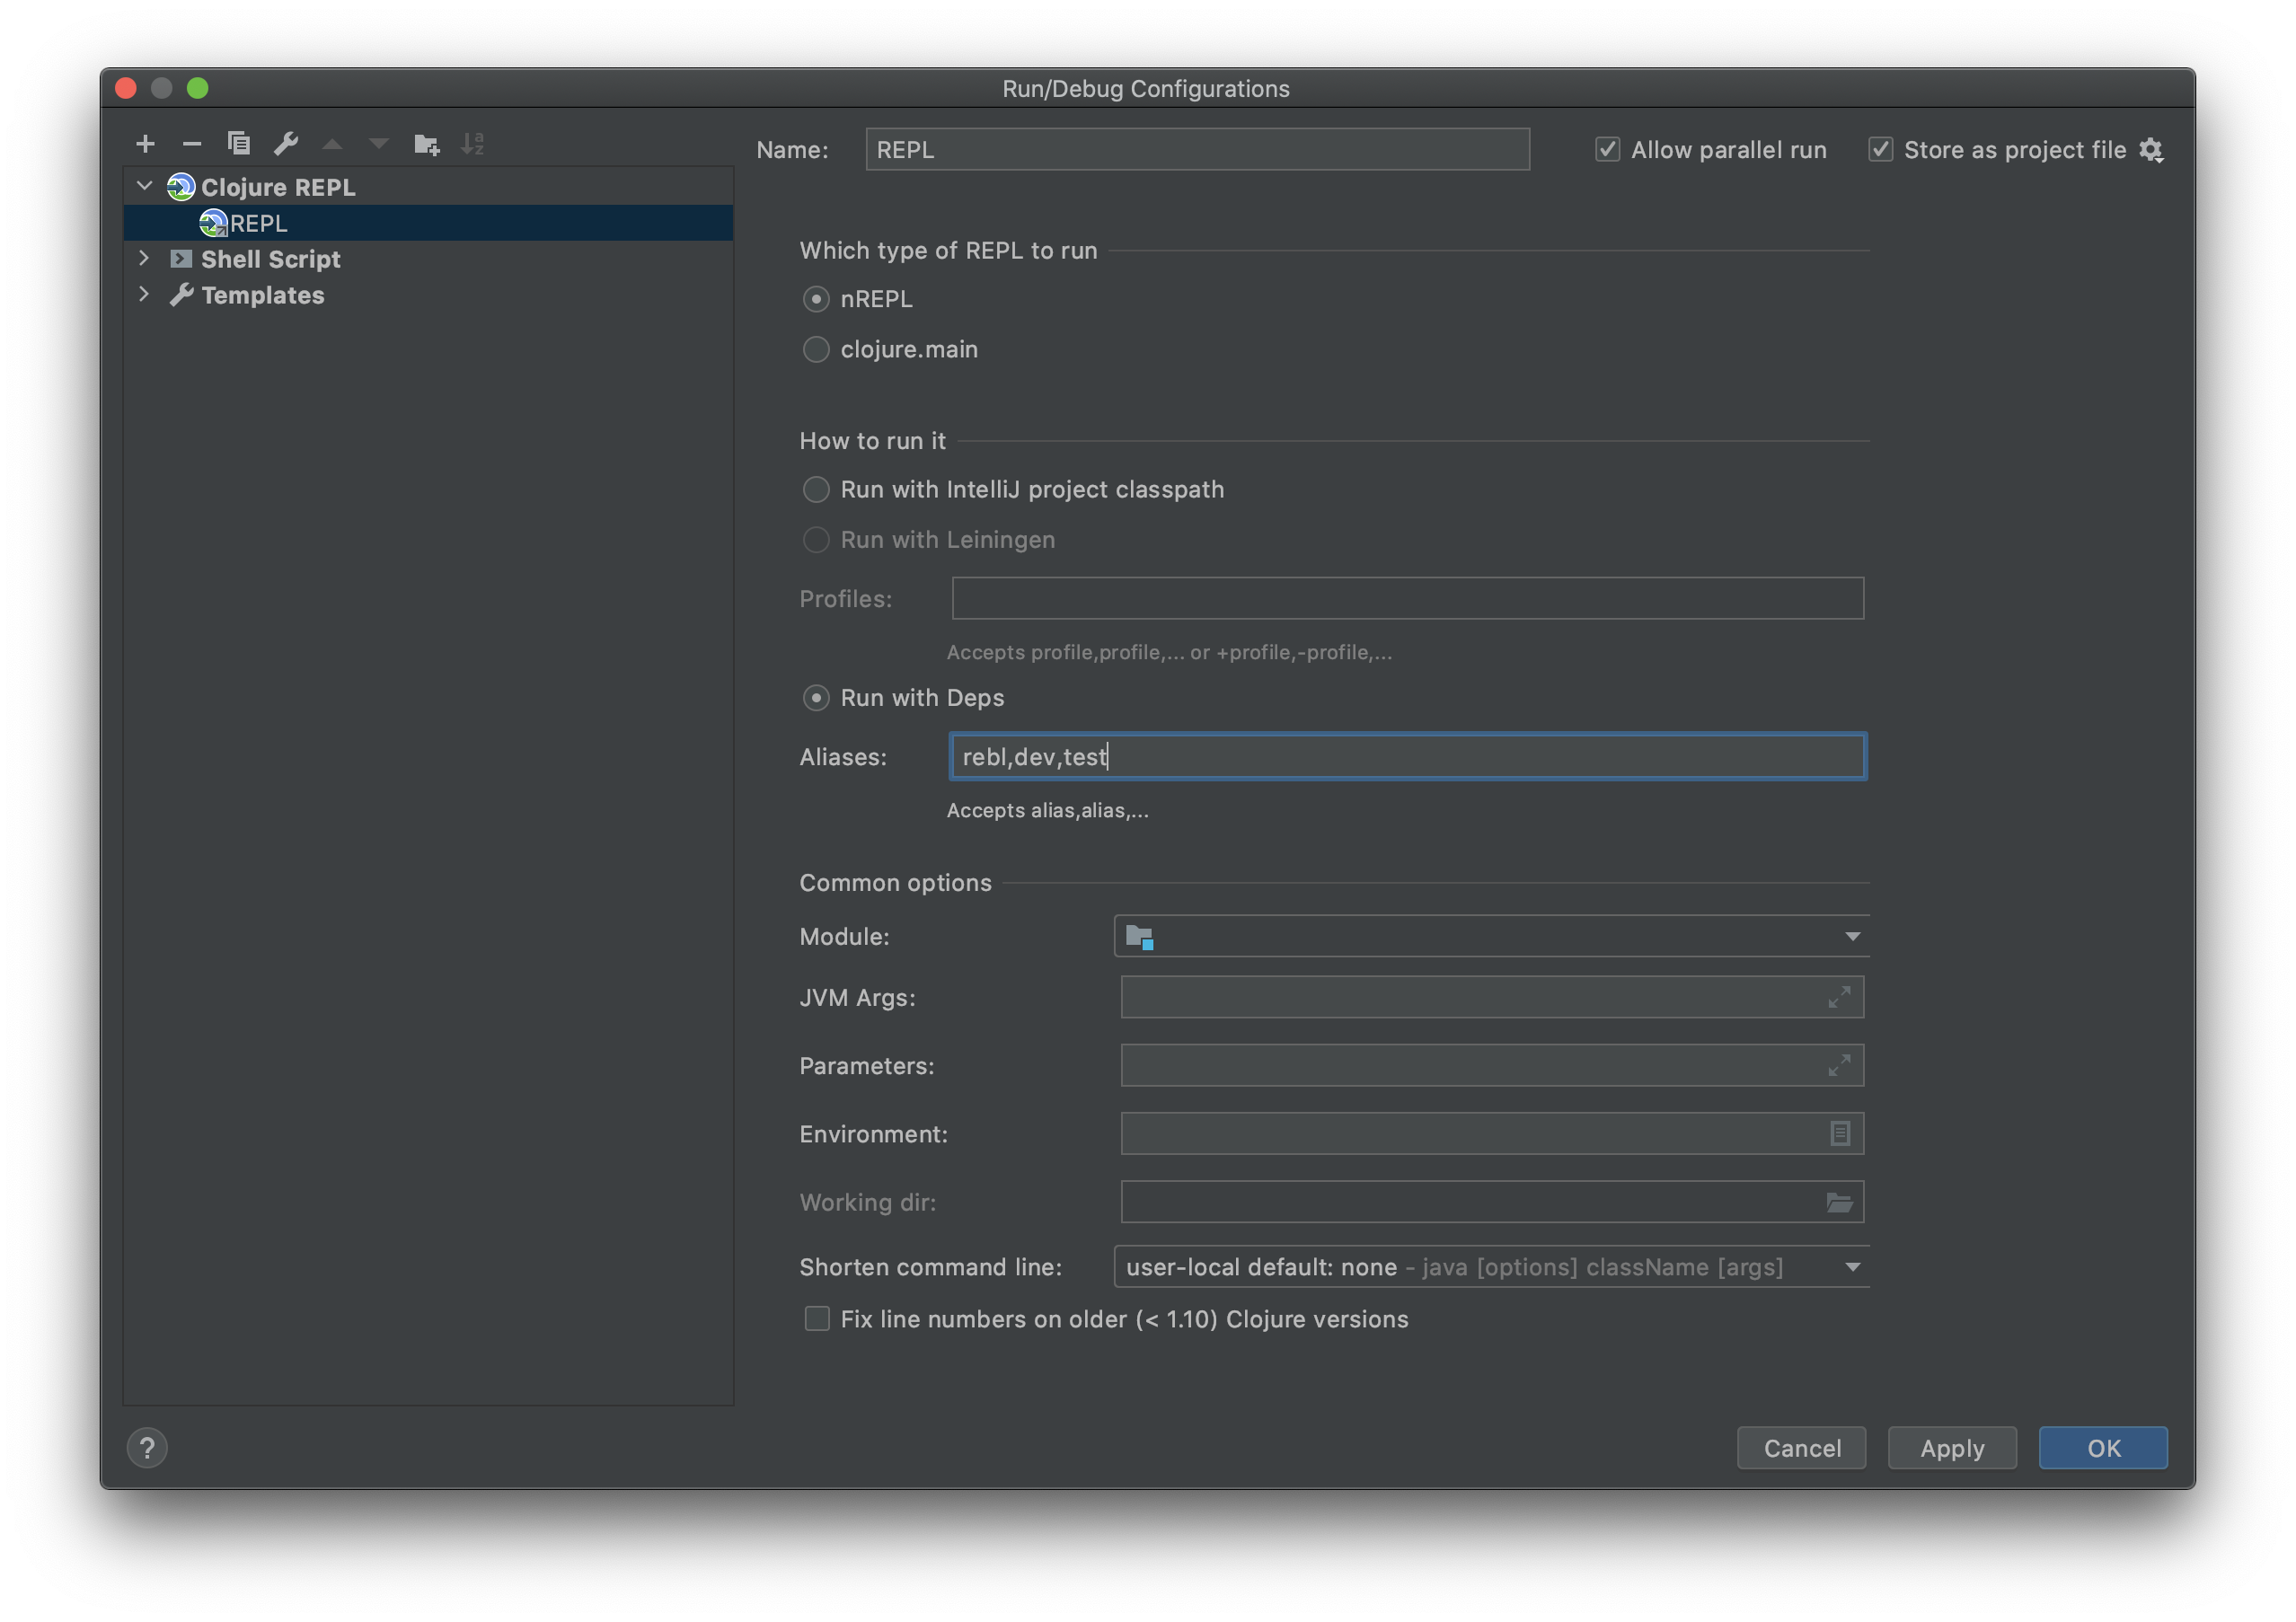
Task: Click the edit templates wrench icon
Action: tap(286, 144)
